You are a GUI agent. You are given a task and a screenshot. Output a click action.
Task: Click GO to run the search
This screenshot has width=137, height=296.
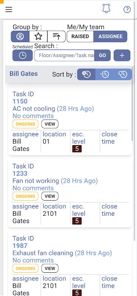tap(103, 55)
